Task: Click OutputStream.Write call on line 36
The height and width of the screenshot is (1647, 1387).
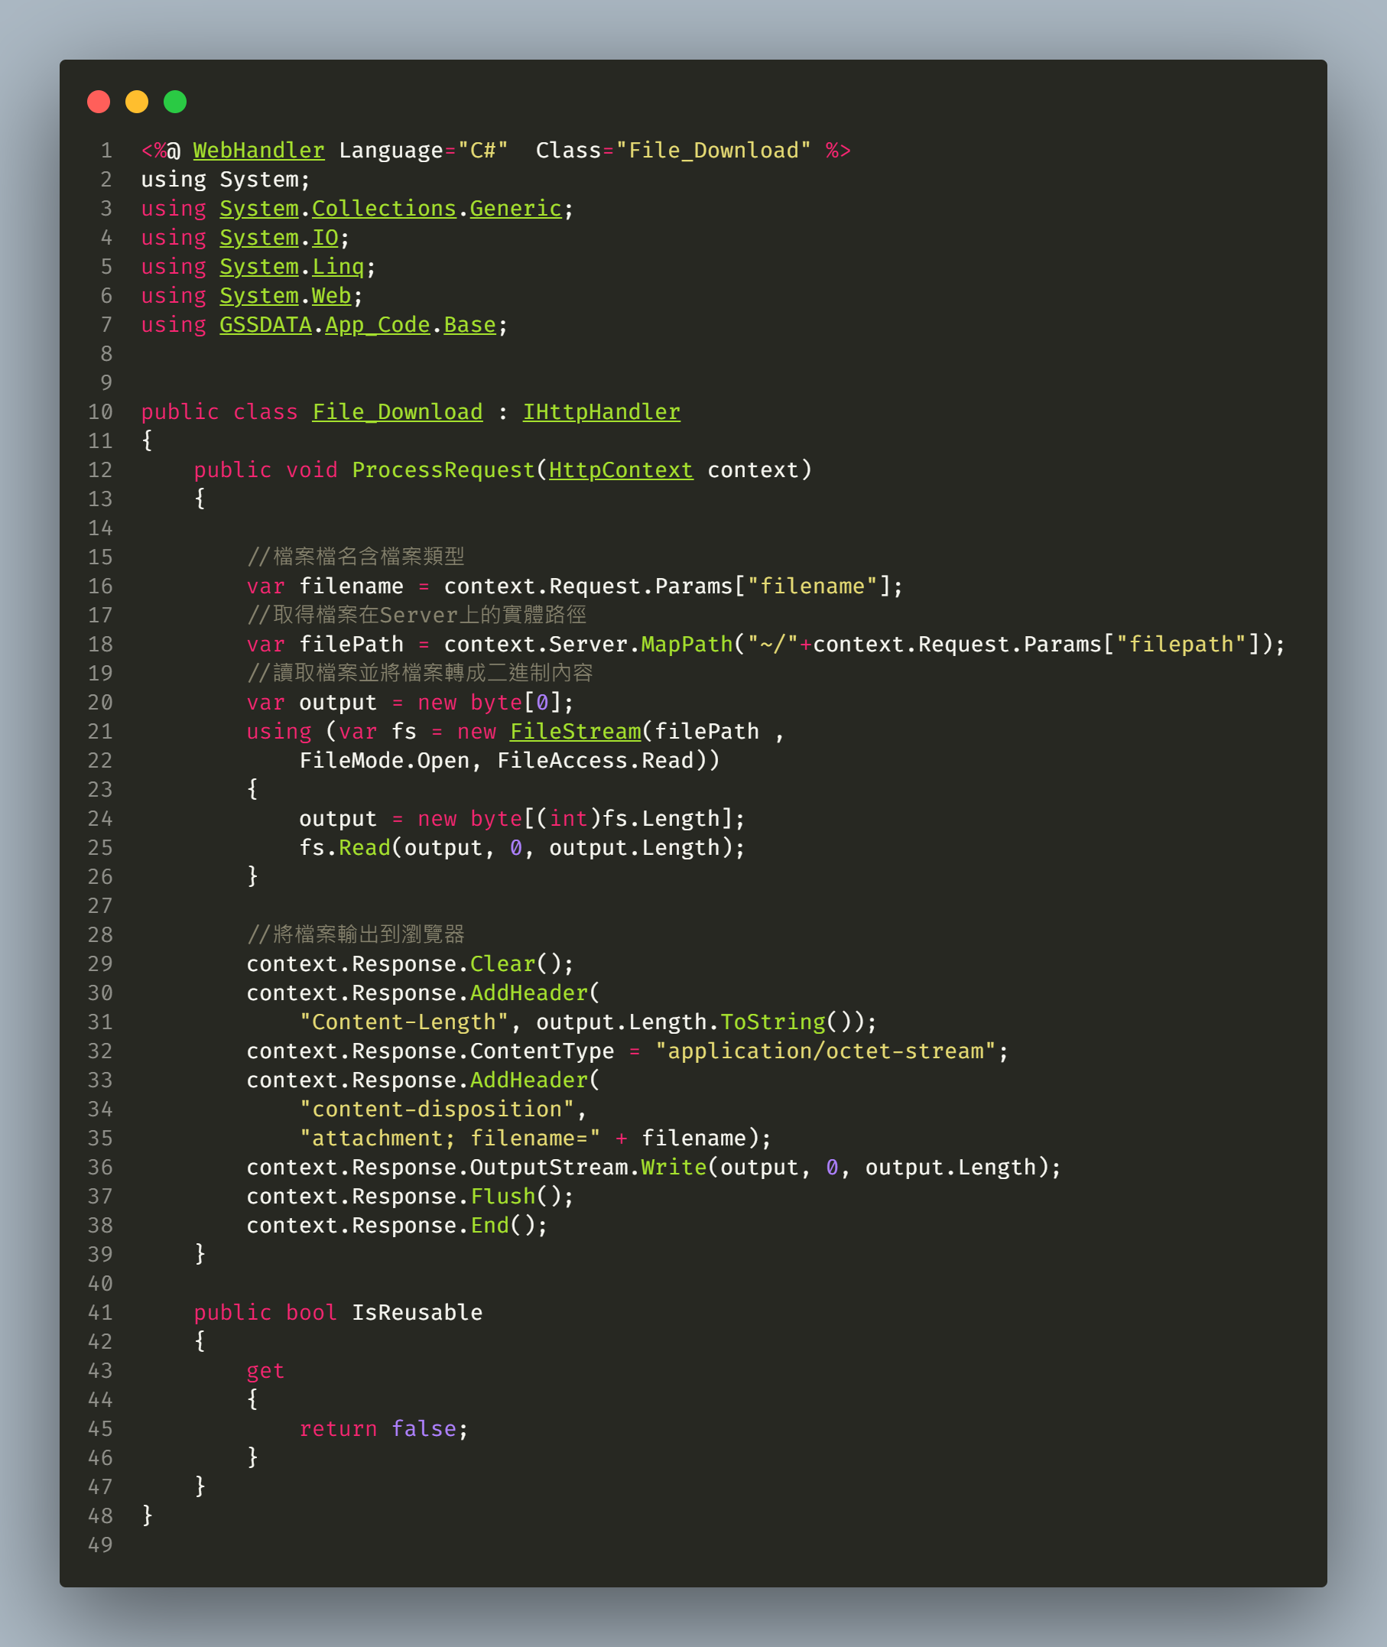Action: pos(588,1168)
